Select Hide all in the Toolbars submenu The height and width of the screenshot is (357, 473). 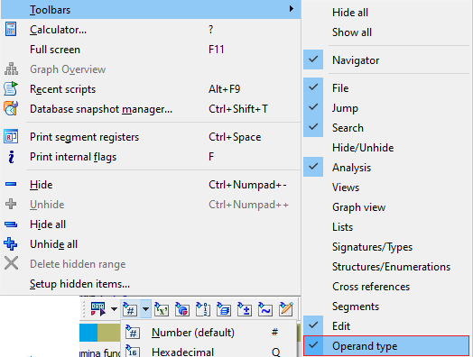pos(386,13)
